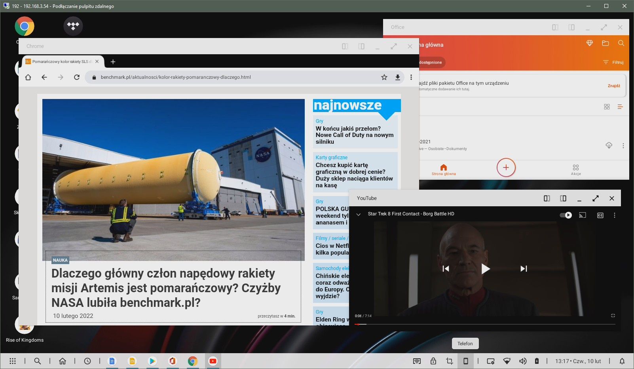
Task: Snap YouTube window to the left half
Action: pyautogui.click(x=547, y=198)
